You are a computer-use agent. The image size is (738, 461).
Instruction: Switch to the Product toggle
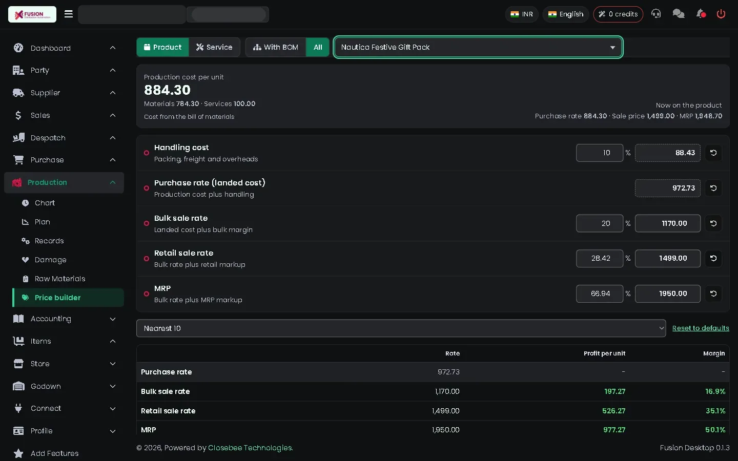pos(162,47)
